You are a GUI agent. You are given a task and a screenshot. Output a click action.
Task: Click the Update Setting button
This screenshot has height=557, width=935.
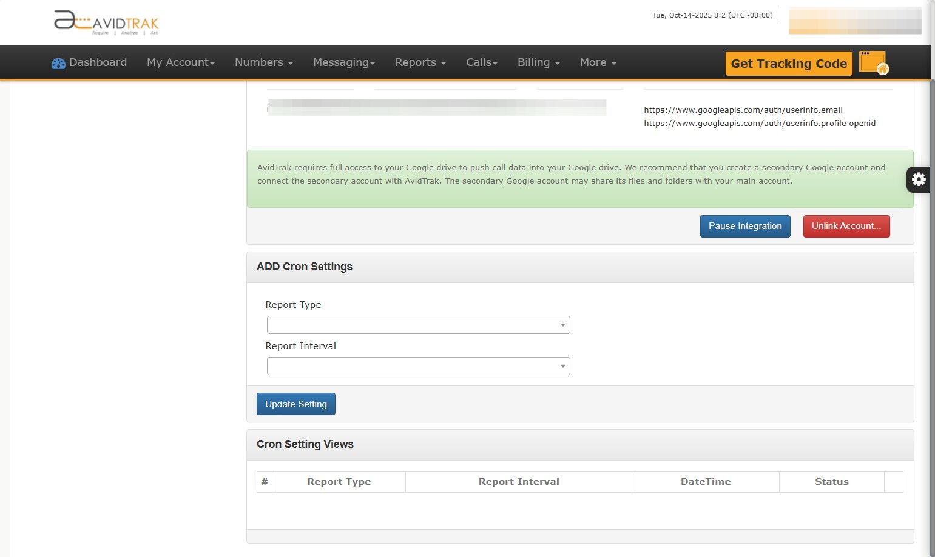point(296,404)
